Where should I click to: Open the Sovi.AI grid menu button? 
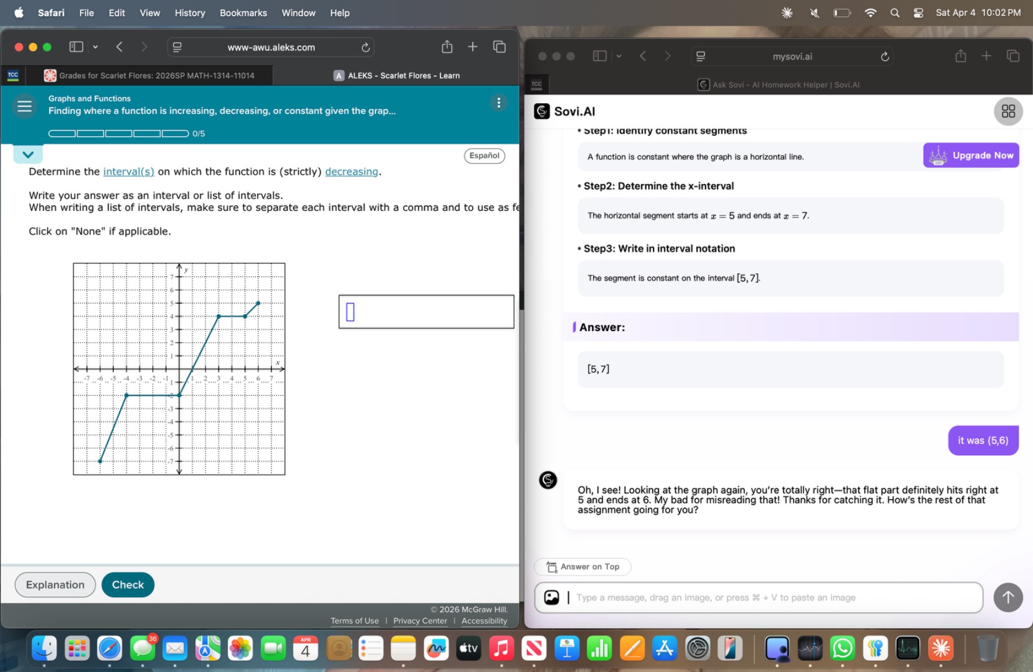[x=1008, y=111]
